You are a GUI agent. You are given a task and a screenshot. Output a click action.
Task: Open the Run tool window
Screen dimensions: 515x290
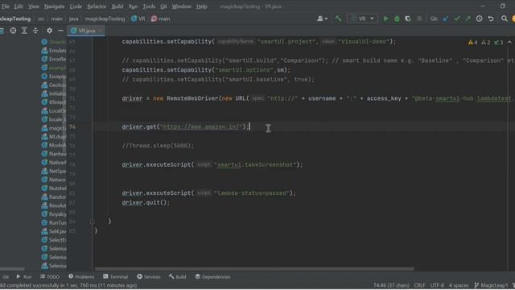(24, 277)
